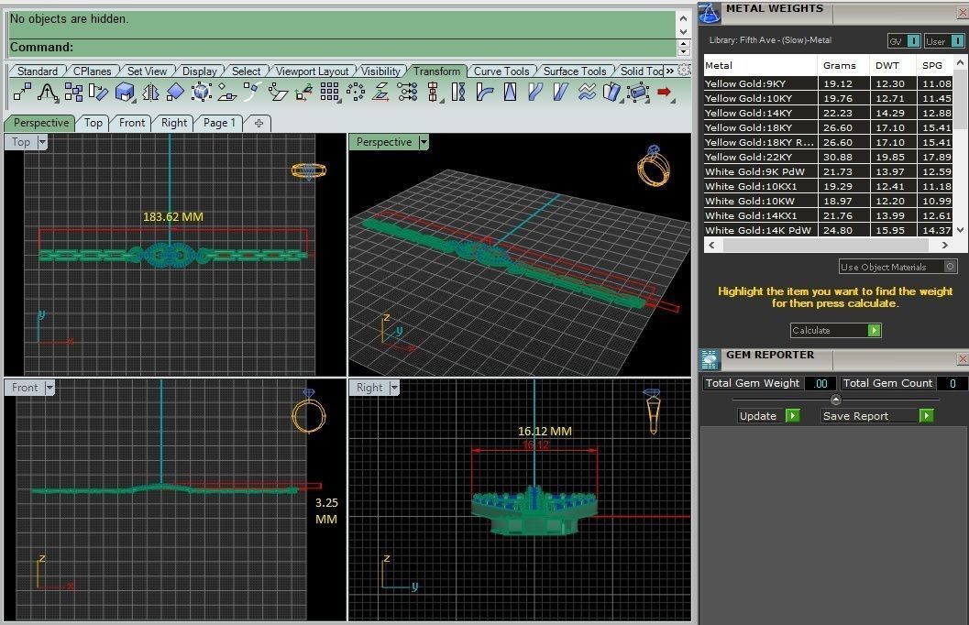Select the Rotate 2D tool

tap(99, 92)
